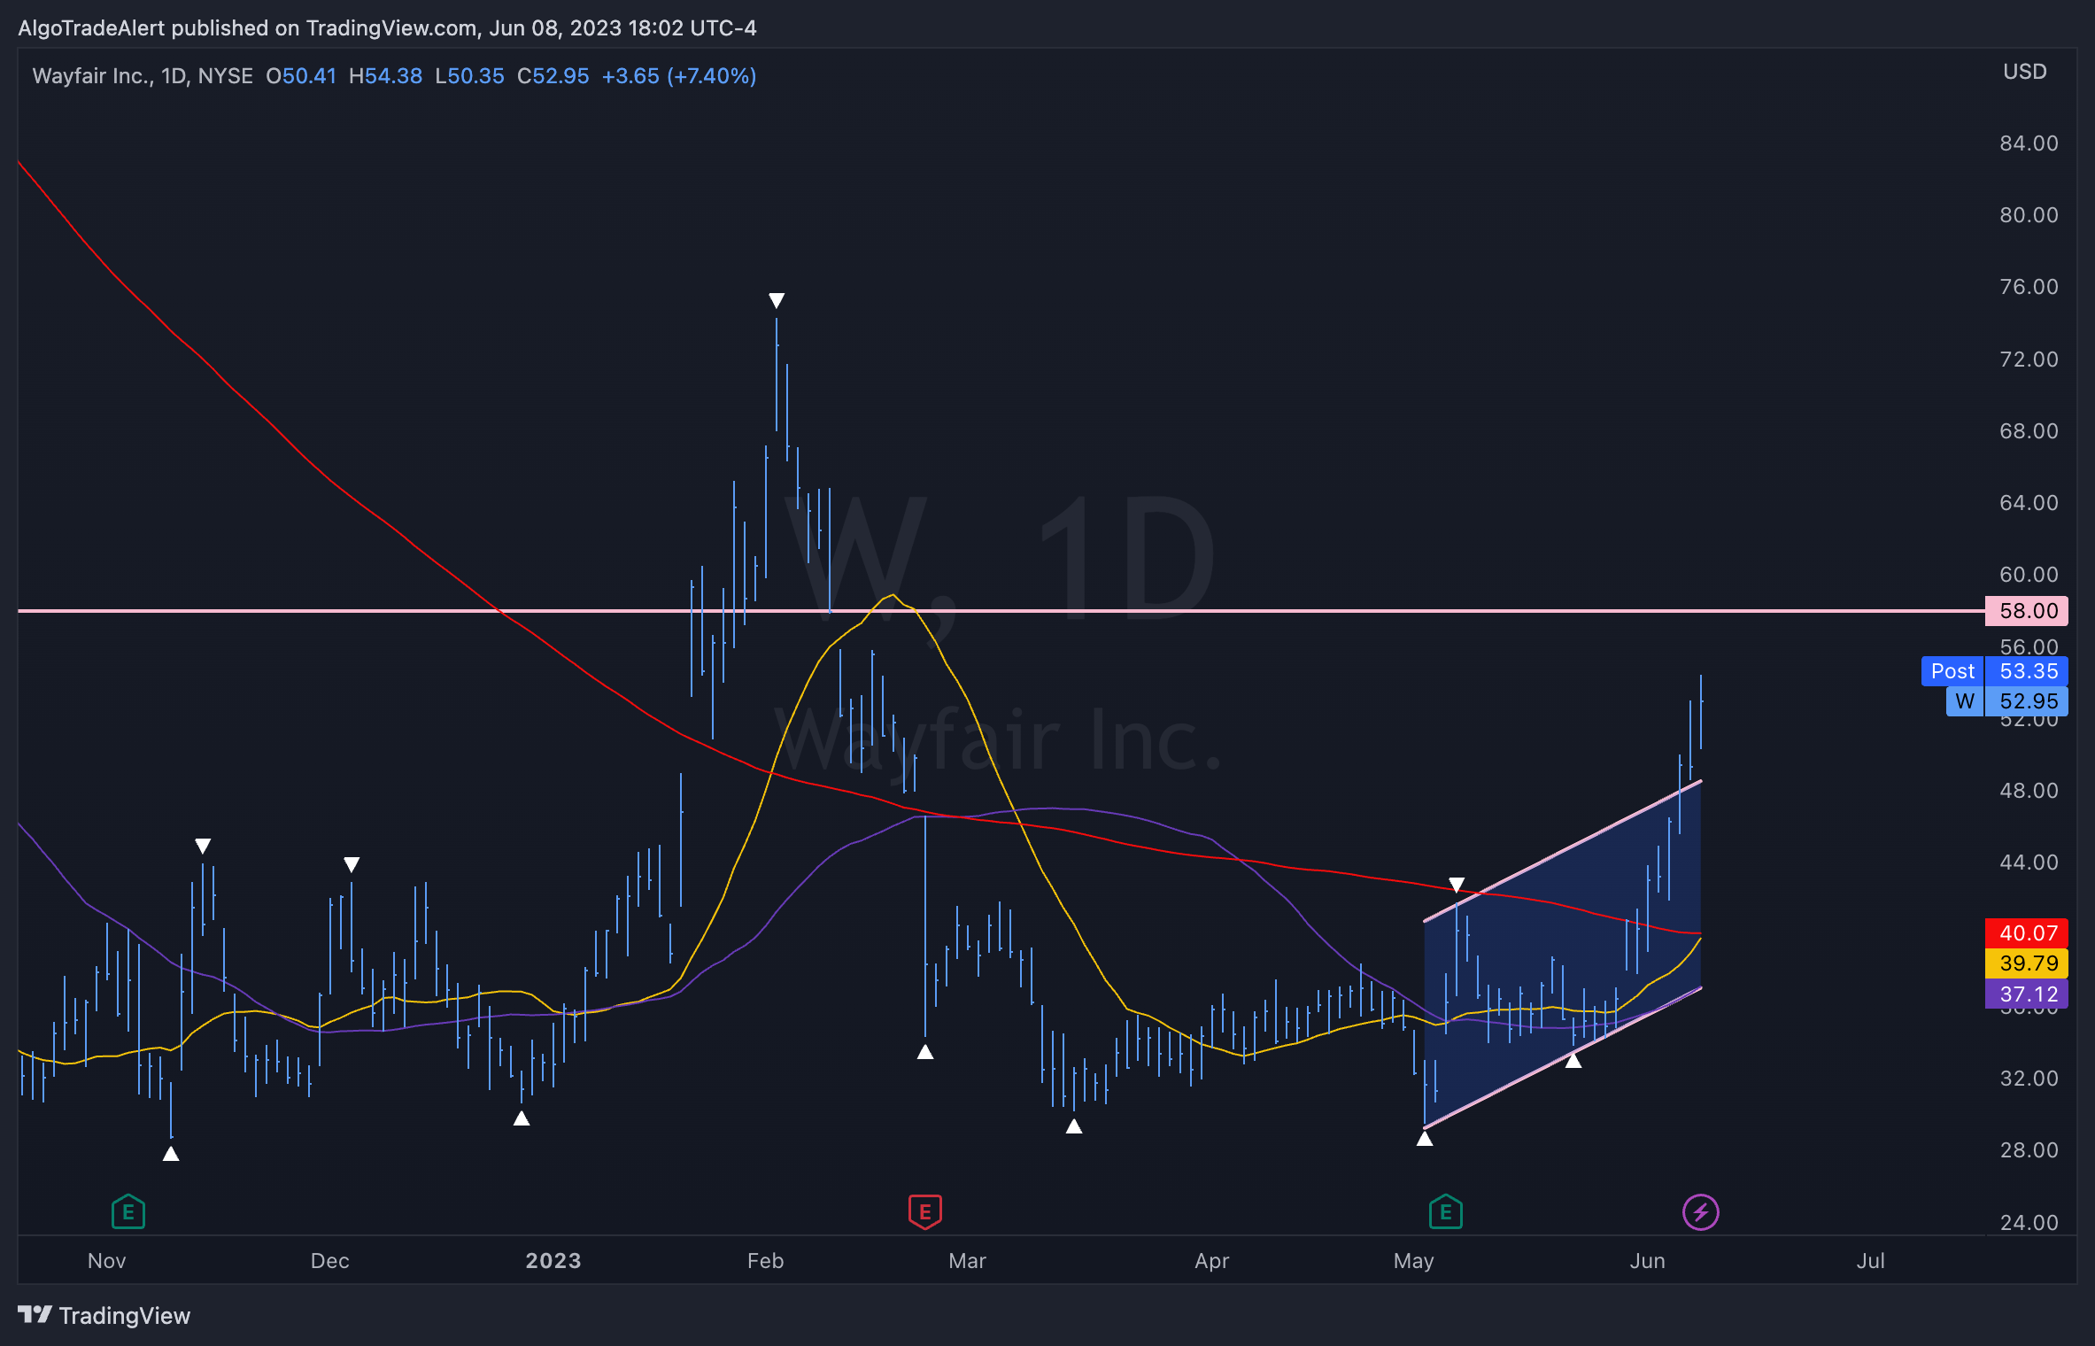Click the yellow 39.79 moving average label

pyautogui.click(x=2028, y=963)
